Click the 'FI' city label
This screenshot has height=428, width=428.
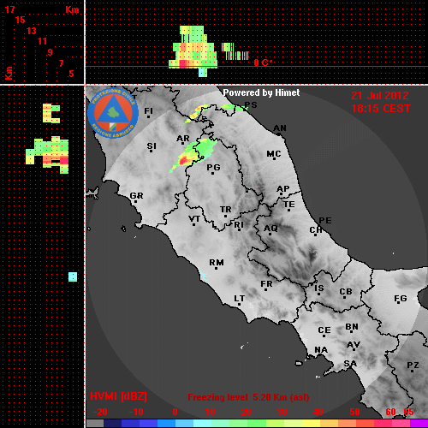(x=148, y=110)
